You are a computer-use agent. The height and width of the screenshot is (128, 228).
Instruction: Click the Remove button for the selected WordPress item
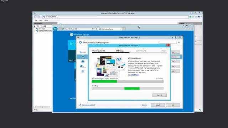coord(173,57)
